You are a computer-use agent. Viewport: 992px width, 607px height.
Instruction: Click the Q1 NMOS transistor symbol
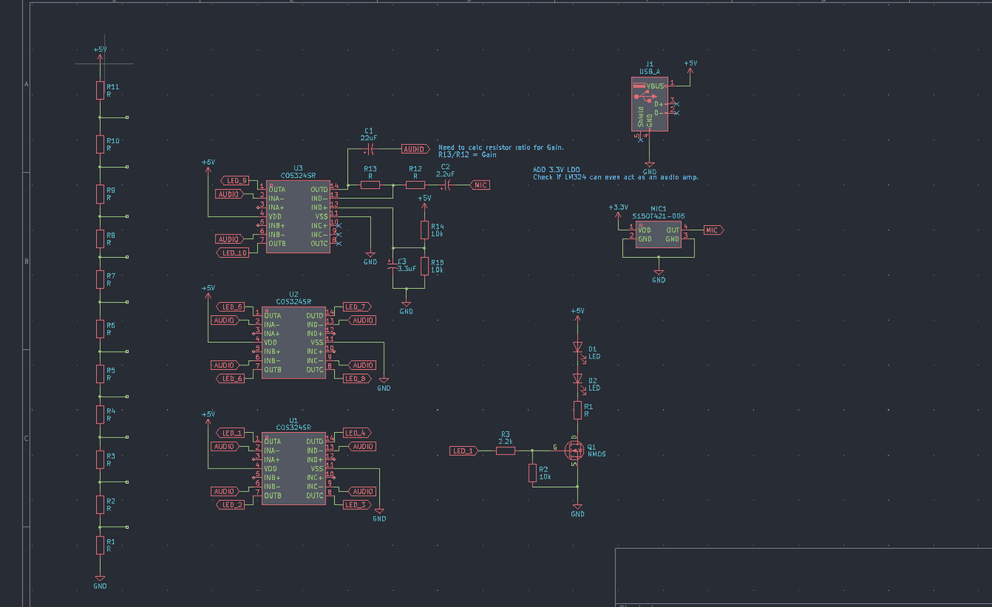pyautogui.click(x=575, y=450)
